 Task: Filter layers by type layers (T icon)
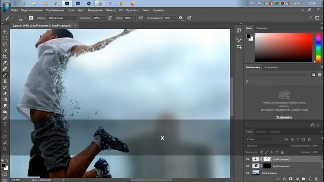pyautogui.click(x=298, y=140)
